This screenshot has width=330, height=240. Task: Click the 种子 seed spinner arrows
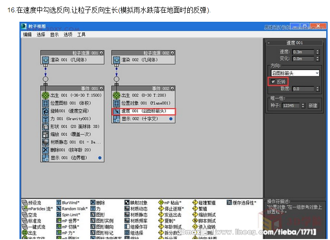point(303,106)
